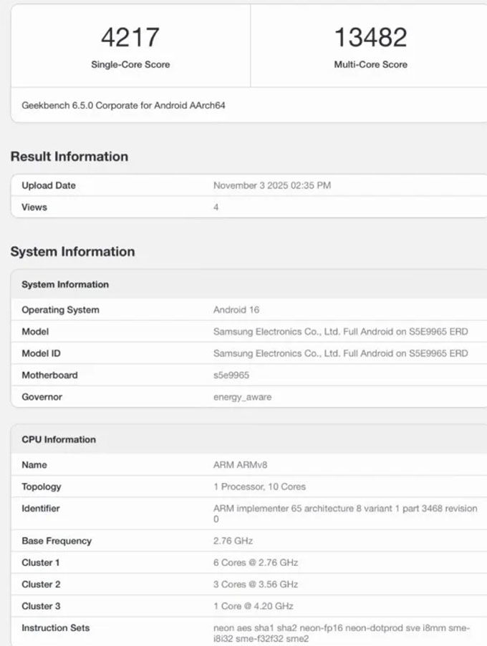Screen dimensions: 487x646
Task: Click the Views row label
Action: [34, 207]
